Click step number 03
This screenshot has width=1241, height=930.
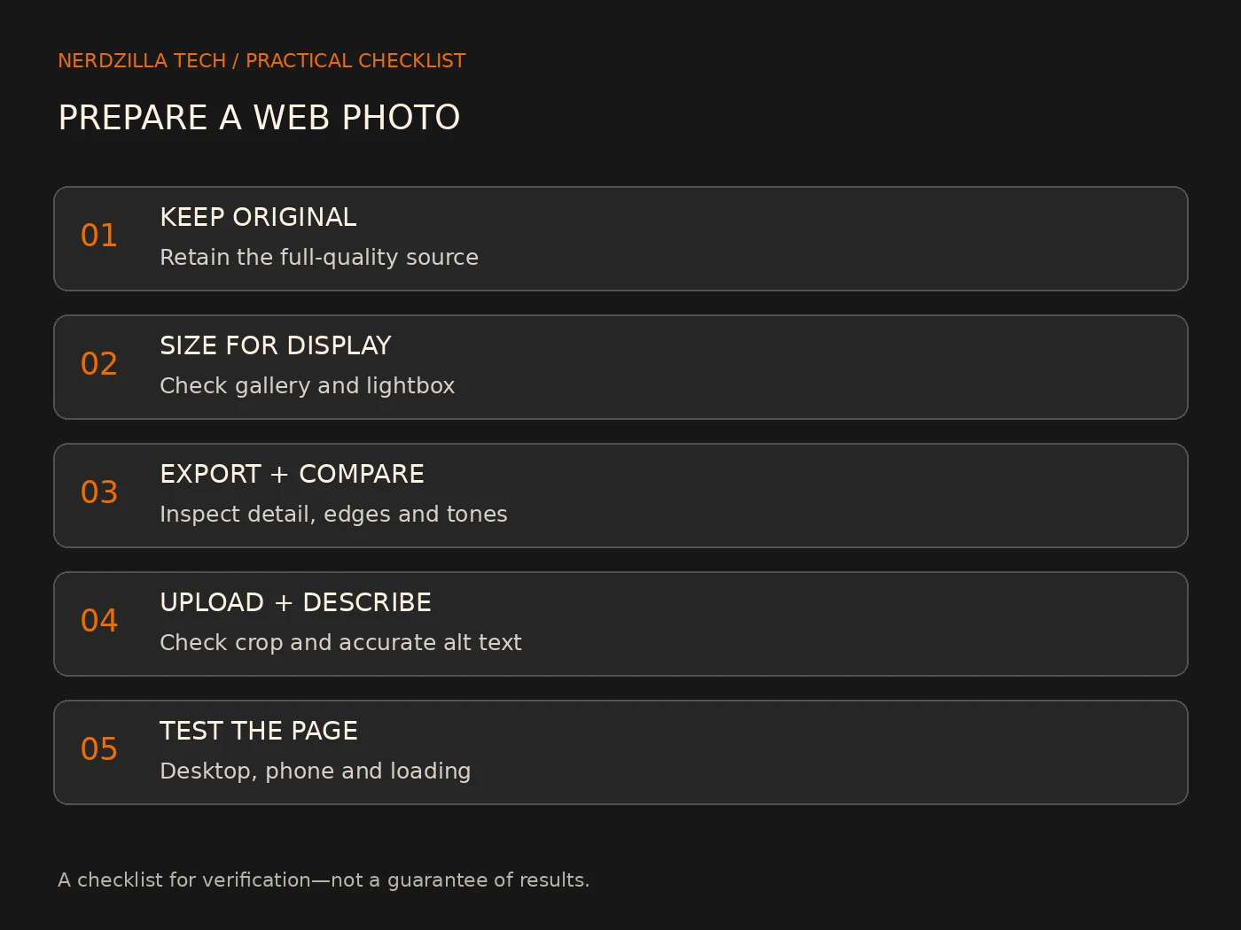coord(99,492)
